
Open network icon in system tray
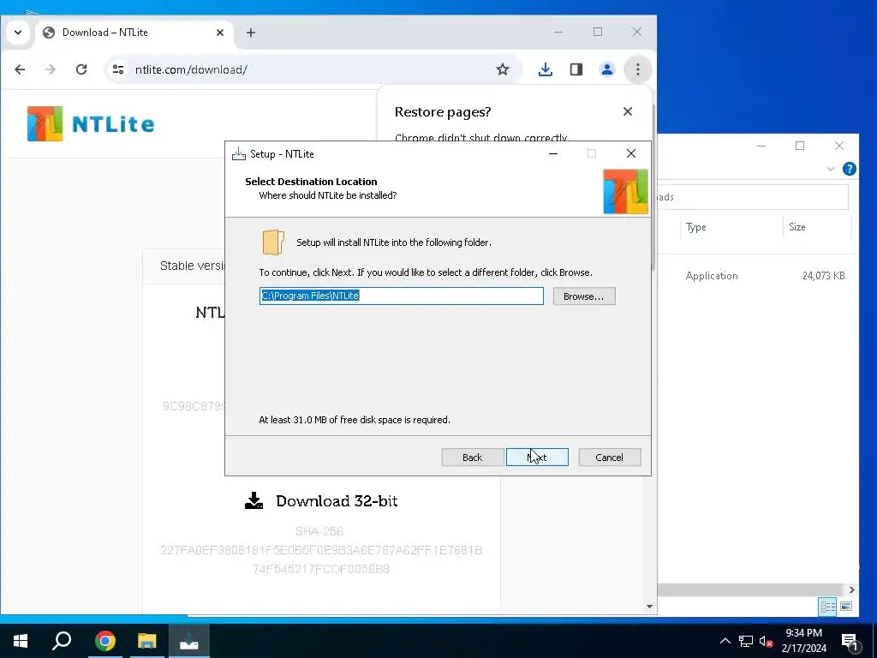[746, 641]
